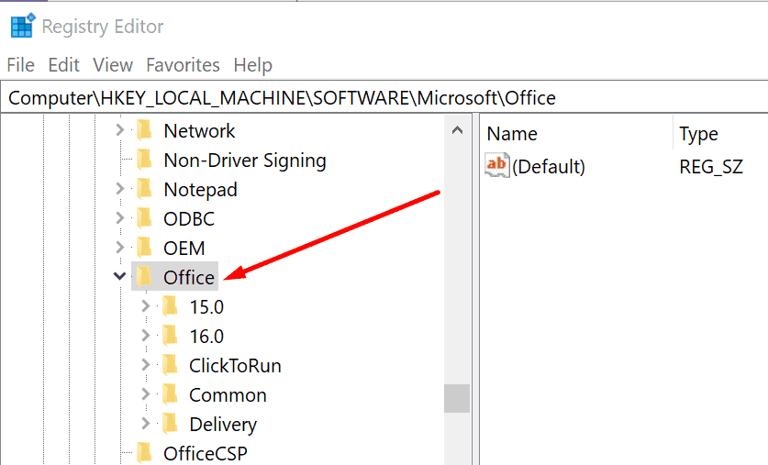Expand the 16.0 subkey
Image resolution: width=768 pixels, height=465 pixels.
[x=146, y=336]
